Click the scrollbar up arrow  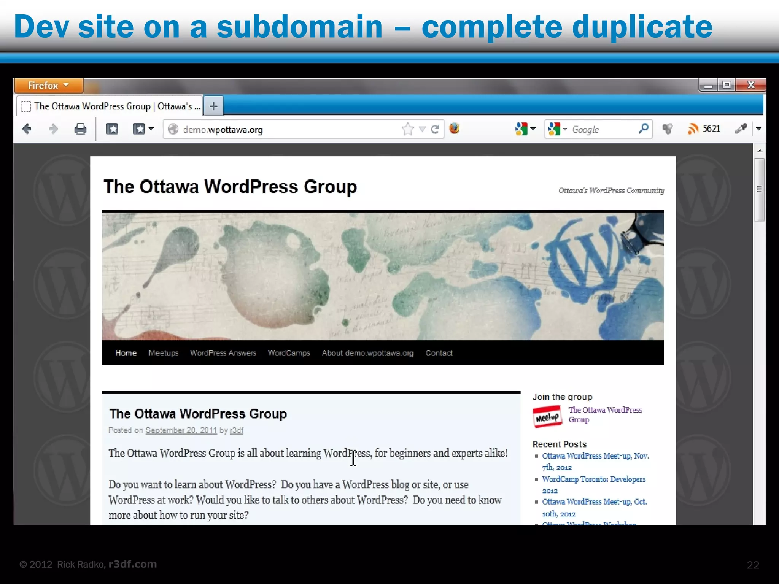pyautogui.click(x=760, y=151)
